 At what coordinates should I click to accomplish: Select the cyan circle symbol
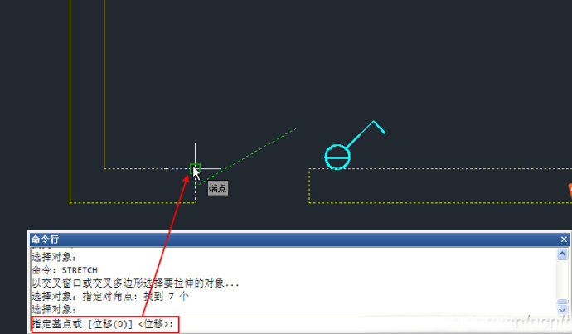(337, 157)
